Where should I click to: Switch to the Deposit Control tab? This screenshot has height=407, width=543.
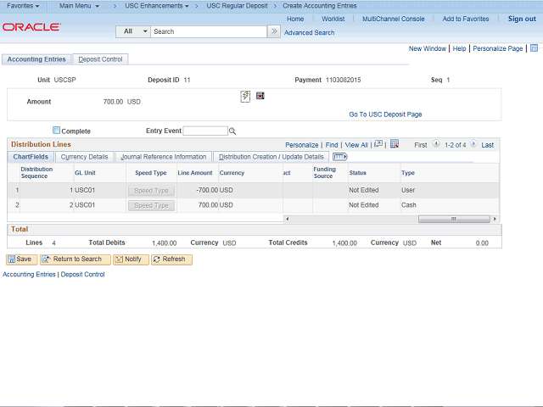point(100,59)
